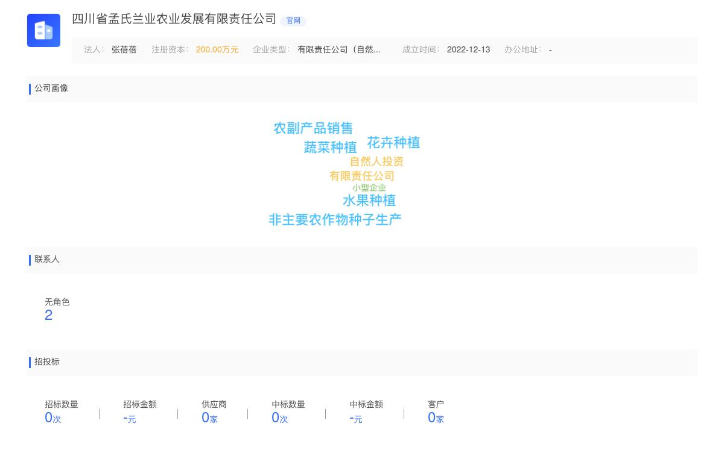The image size is (724, 453).
Task: Click 非主要农作物种子生产 keyword
Action: (335, 220)
